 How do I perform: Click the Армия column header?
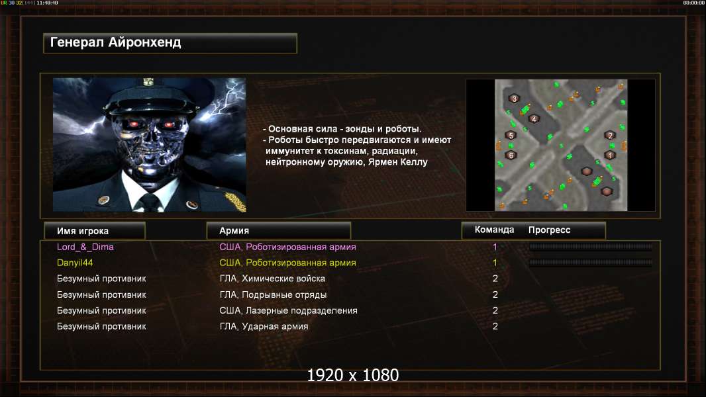pos(278,231)
